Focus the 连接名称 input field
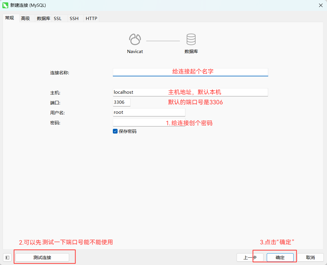Image resolution: width=327 pixels, height=265 pixels. pyautogui.click(x=191, y=72)
